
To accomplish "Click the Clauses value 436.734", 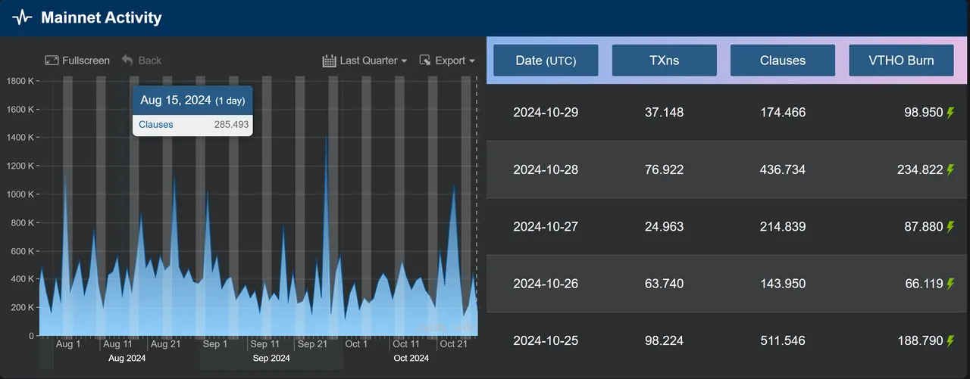I will [x=783, y=169].
